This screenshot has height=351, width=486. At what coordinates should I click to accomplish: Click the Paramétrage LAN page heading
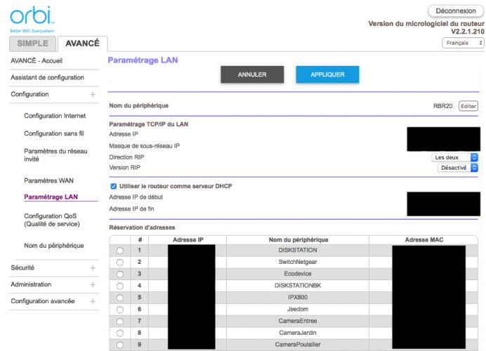pyautogui.click(x=143, y=60)
